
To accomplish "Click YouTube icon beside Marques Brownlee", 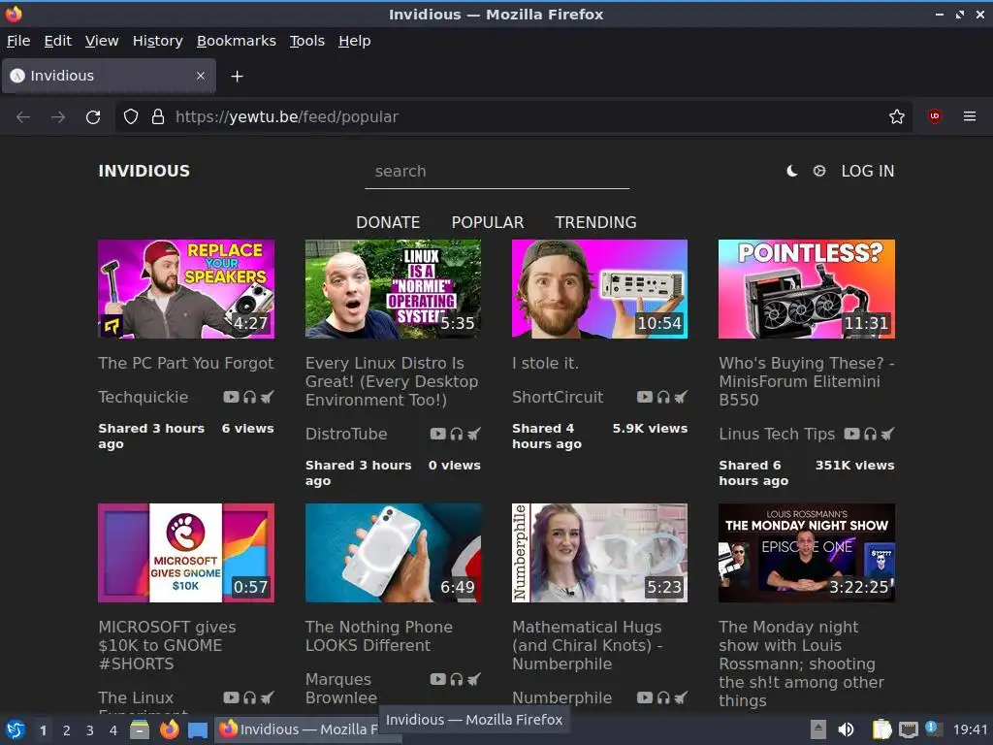I will pyautogui.click(x=437, y=679).
